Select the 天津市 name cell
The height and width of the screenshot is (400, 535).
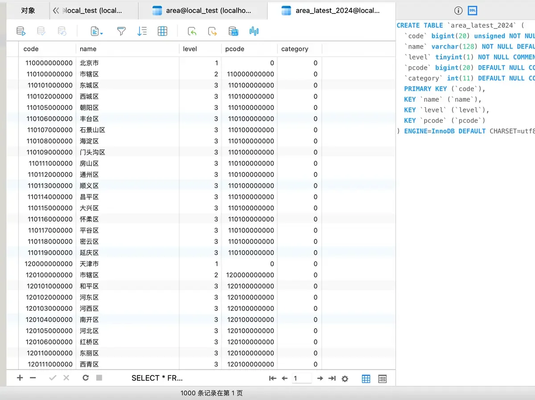coord(128,264)
